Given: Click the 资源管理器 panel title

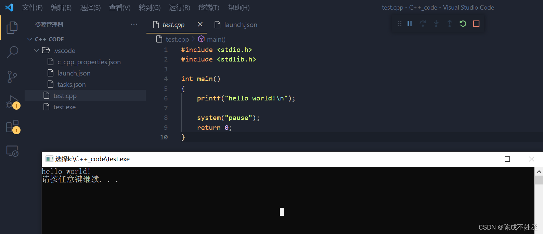Looking at the screenshot, I should (x=49, y=25).
